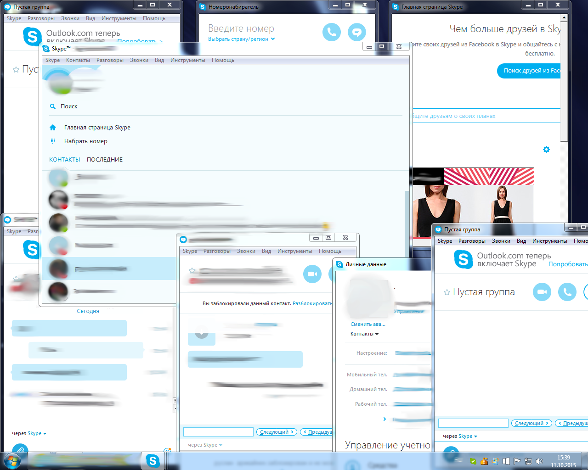Open Вид menu in main Skype window

(159, 60)
